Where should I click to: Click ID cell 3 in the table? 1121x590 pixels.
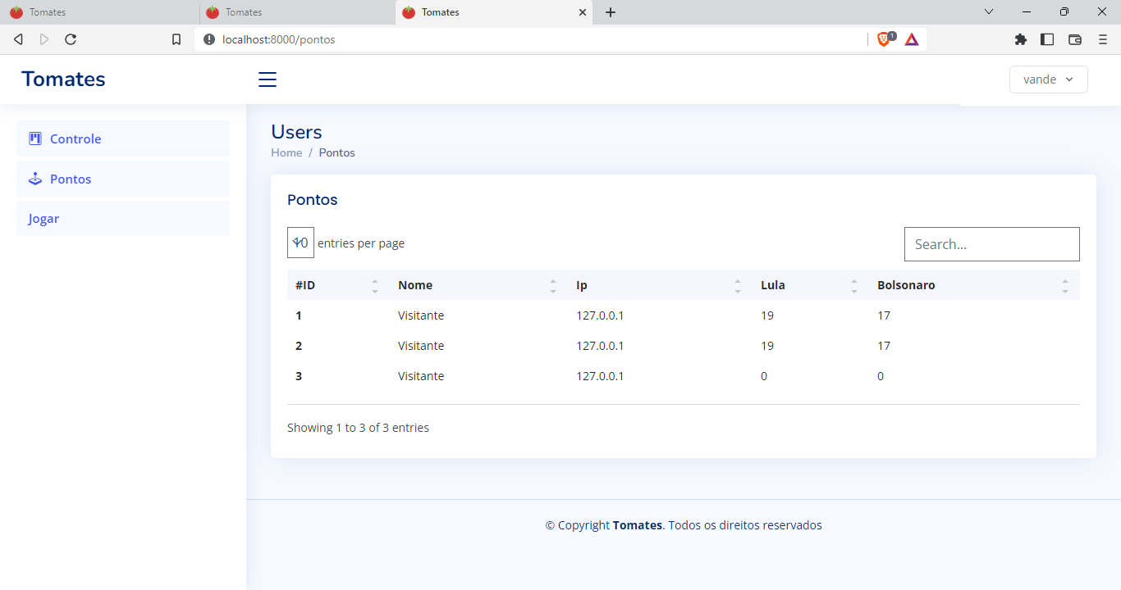tap(299, 376)
